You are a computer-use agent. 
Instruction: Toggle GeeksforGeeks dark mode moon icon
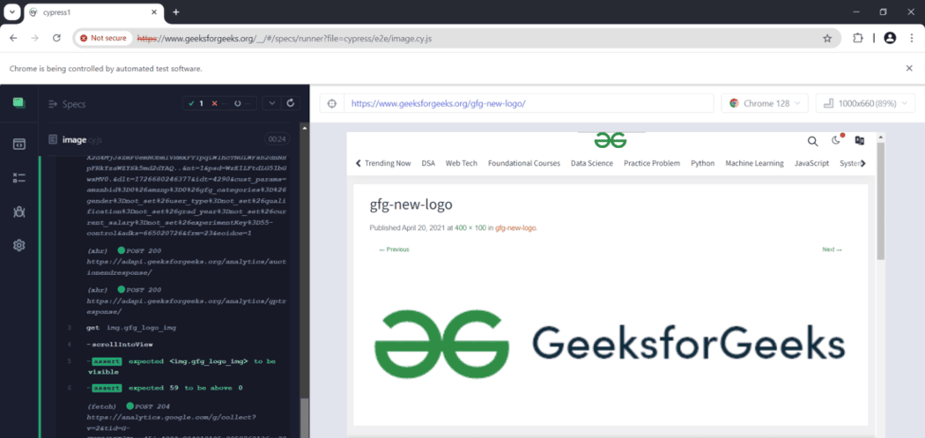coord(836,140)
